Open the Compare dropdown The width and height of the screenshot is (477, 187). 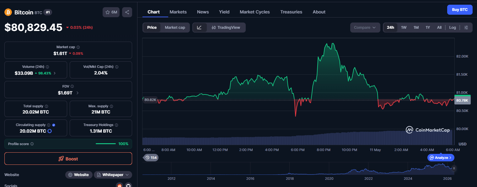pyautogui.click(x=365, y=28)
